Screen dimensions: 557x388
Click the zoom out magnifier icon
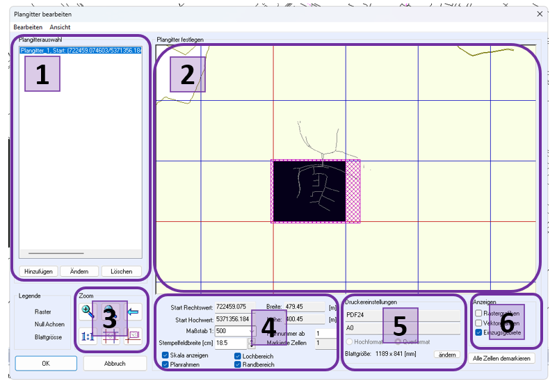pos(111,311)
